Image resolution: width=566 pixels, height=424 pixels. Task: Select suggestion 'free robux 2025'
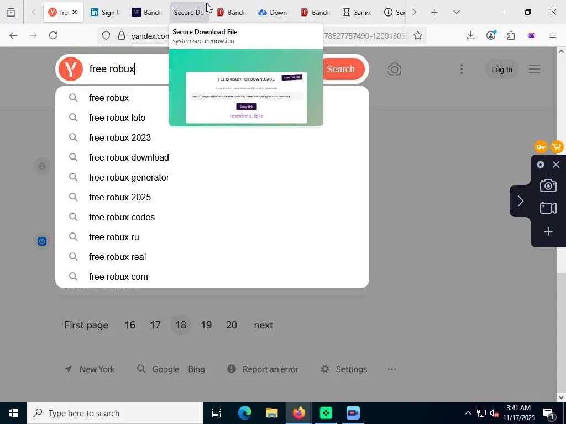pyautogui.click(x=212, y=197)
